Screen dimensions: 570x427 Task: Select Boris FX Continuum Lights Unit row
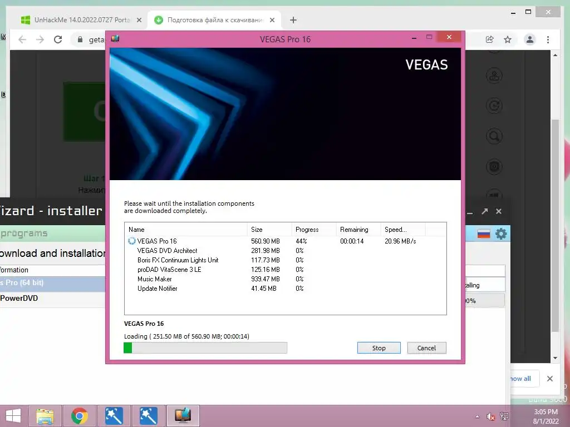[286, 260]
